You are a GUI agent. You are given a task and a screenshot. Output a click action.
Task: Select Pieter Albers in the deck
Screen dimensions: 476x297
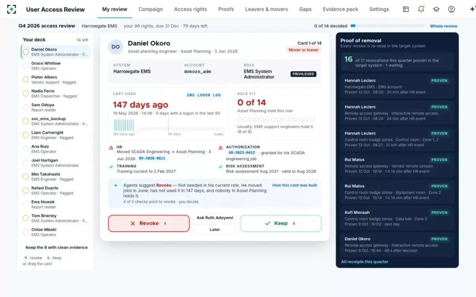point(56,80)
